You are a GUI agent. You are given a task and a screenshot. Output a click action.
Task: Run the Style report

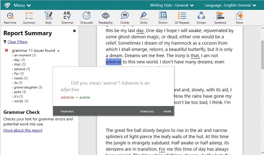click(48, 18)
